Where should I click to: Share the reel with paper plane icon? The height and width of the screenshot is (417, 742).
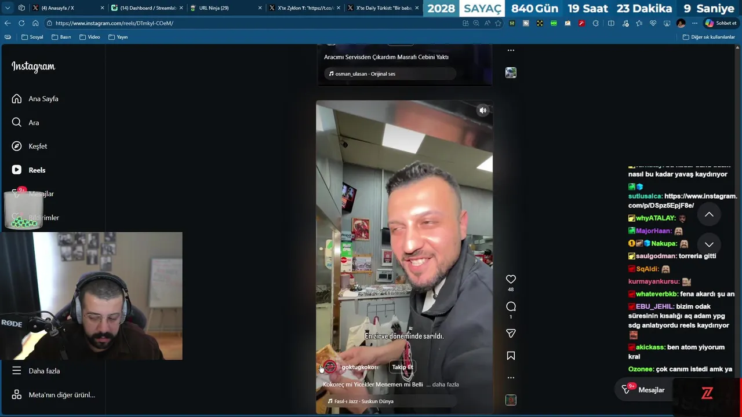click(511, 334)
